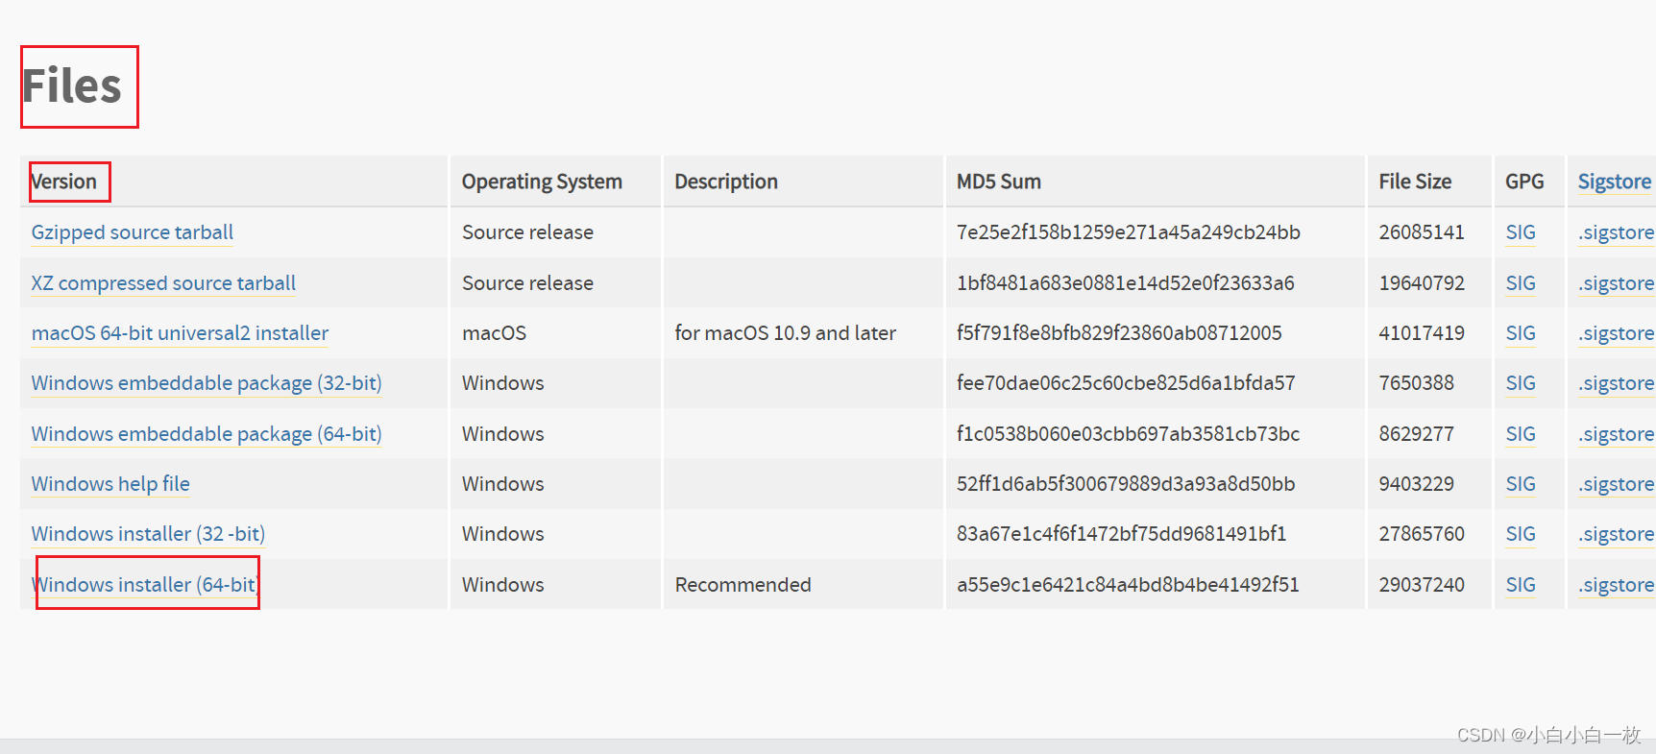Image resolution: width=1656 pixels, height=754 pixels.
Task: Open SIG for Windows installer (64-bit)
Action: pyautogui.click(x=1521, y=585)
